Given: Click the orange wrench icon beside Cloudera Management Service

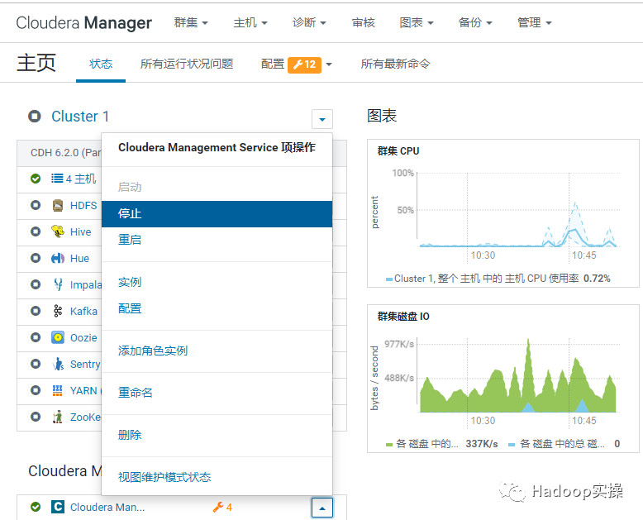Looking at the screenshot, I should click(x=218, y=507).
